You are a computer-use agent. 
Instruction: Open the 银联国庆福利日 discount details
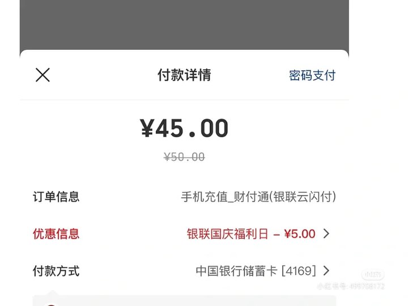[x=251, y=233]
